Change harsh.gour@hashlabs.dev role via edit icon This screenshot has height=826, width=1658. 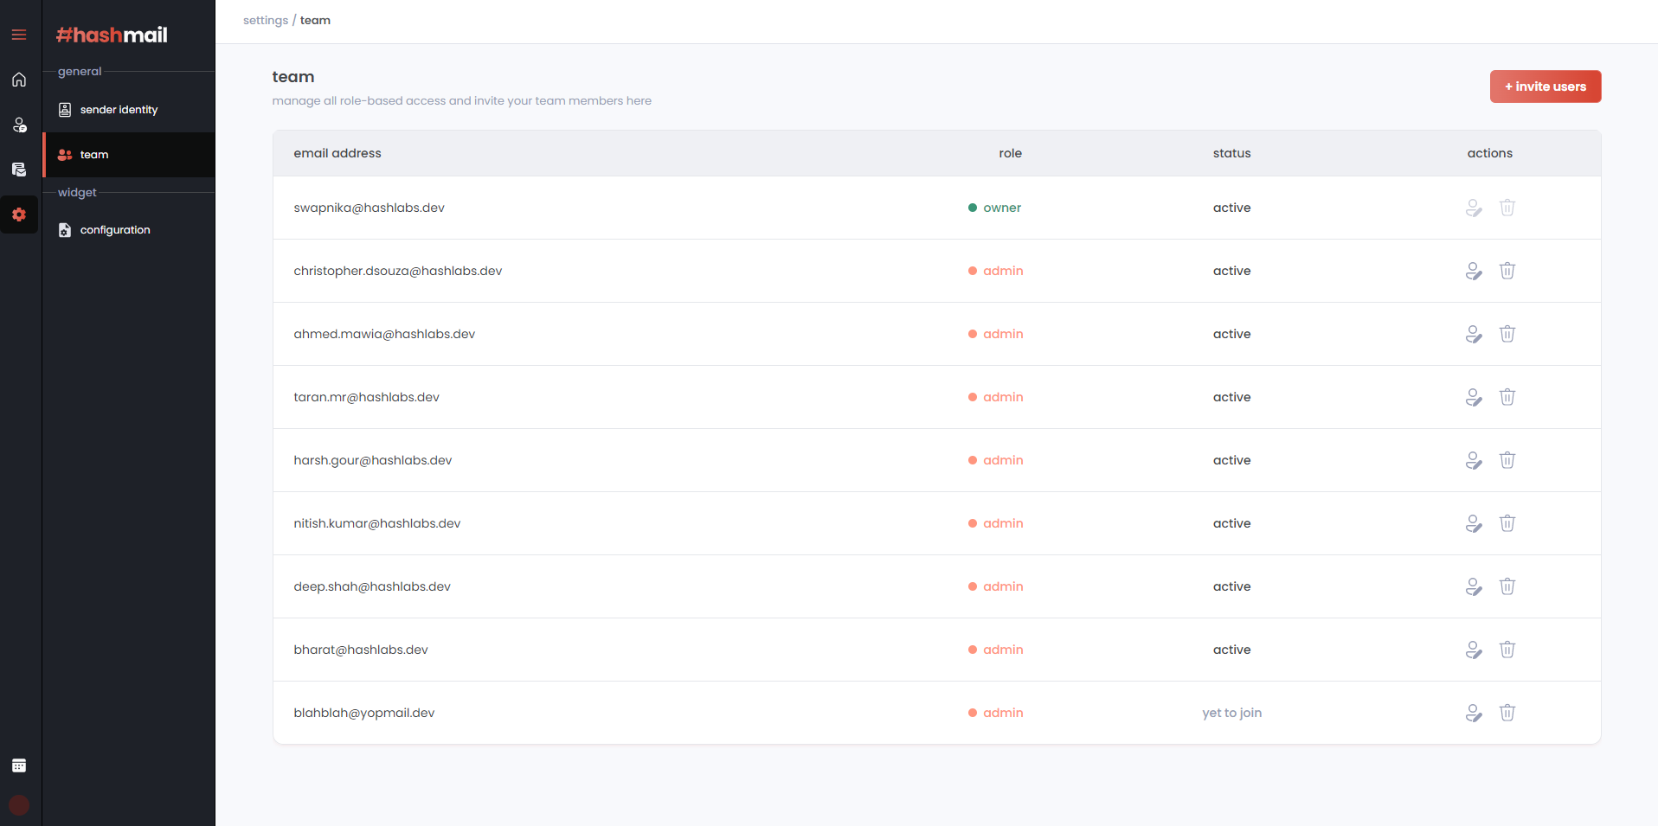point(1474,460)
